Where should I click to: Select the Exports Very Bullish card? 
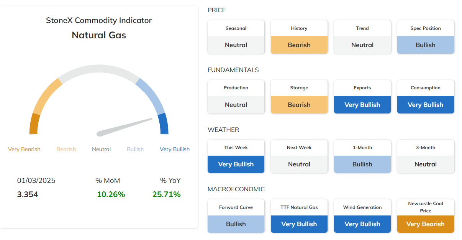pos(362,97)
